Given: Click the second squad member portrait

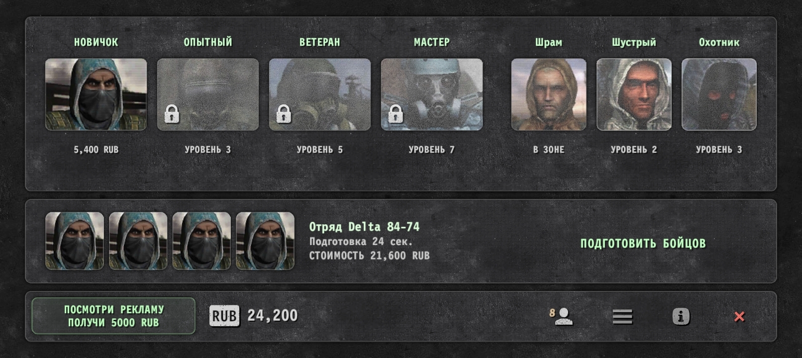Looking at the screenshot, I should (138, 241).
